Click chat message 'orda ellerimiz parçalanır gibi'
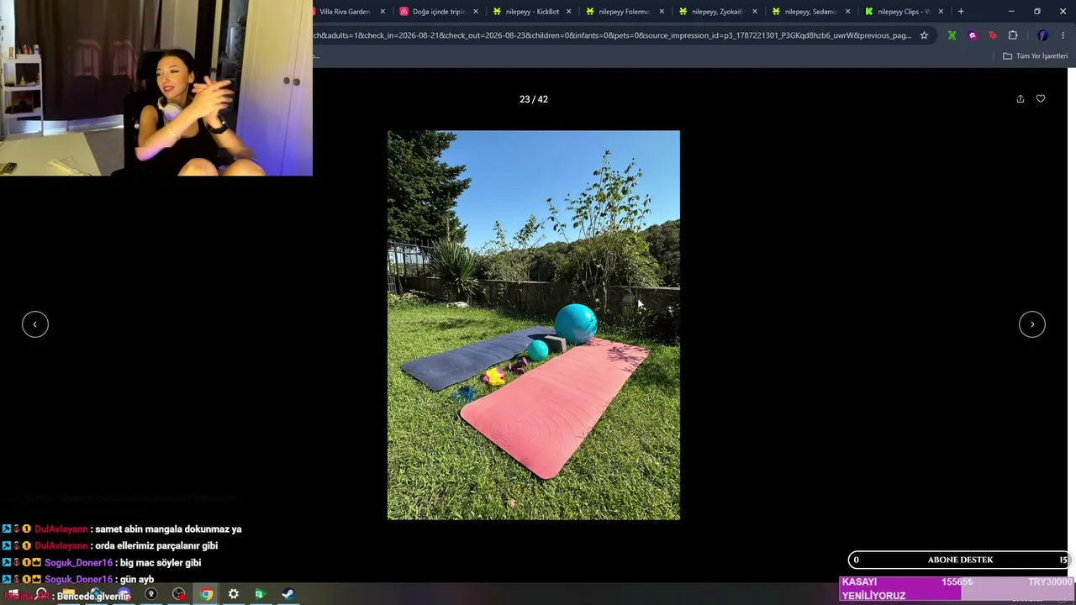Viewport: 1076px width, 605px height. [156, 546]
